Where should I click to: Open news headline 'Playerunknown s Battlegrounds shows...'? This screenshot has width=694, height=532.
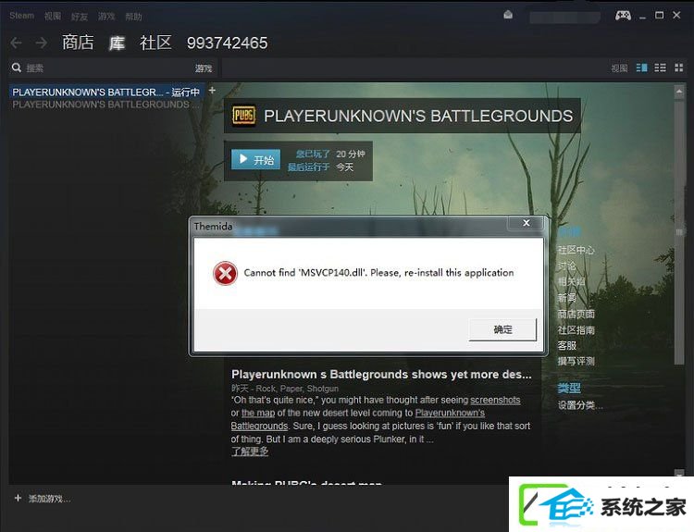click(x=381, y=375)
